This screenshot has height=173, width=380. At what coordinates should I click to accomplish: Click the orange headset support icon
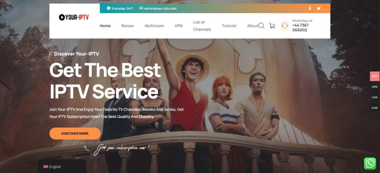tap(285, 26)
